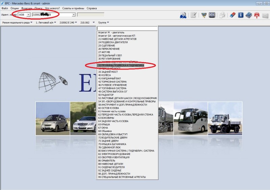Image resolution: width=270 pixels, height=190 pixels.
Task: Toggle the full-screen arrows icon
Action: 212,15
